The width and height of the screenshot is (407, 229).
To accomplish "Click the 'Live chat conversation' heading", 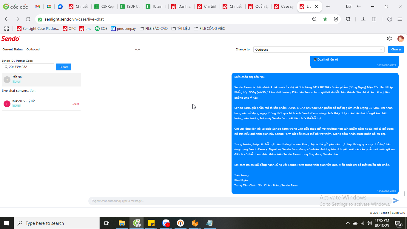I will point(18,91).
